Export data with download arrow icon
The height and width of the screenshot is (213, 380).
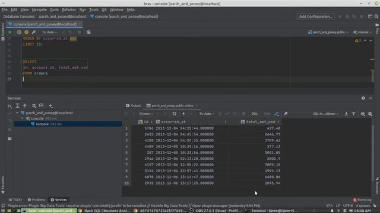pyautogui.click(x=346, y=114)
